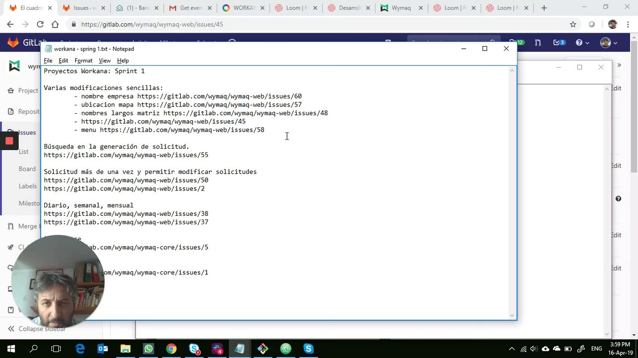Viewport: 638px width, 358px height.
Task: Open the File menu in Notepad
Action: (48, 61)
